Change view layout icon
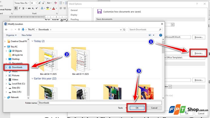Viewport: 210px width, 118px height. pos(150,35)
